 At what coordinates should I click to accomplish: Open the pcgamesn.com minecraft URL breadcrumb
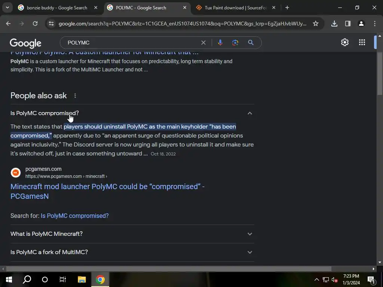click(x=66, y=176)
